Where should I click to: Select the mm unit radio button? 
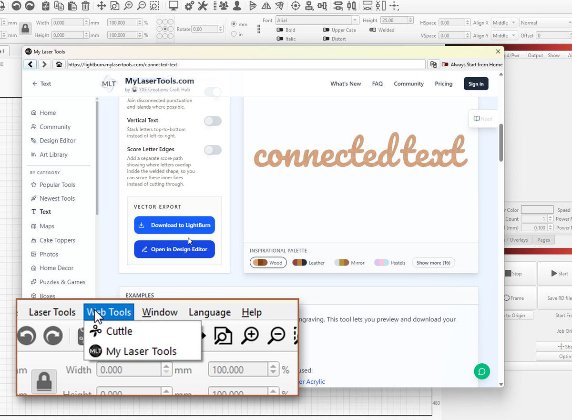tap(234, 24)
